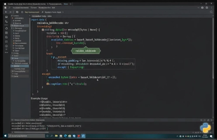Click the collapse arrow atop the file tree panel
Screen dimensions: 217x140
tap(30, 16)
